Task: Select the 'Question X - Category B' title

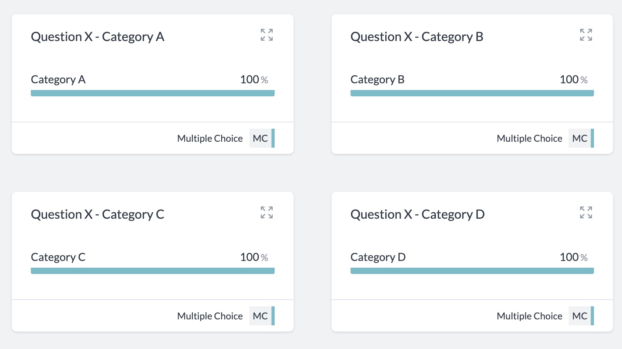Action: coord(417,37)
